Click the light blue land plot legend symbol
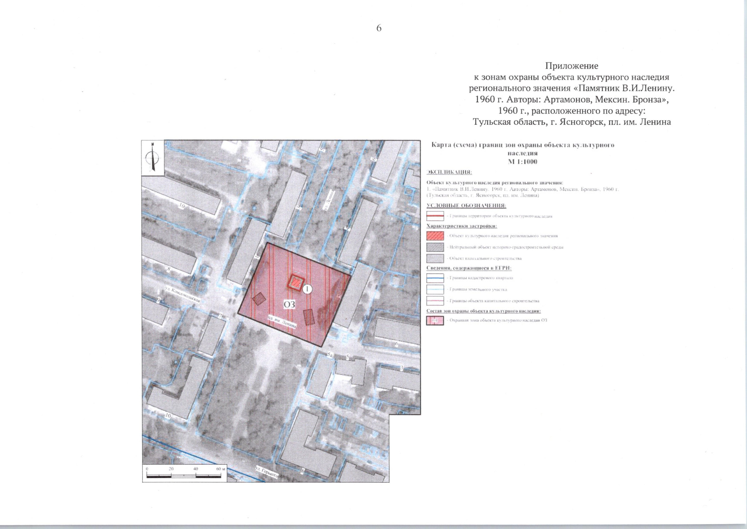Image resolution: width=747 pixels, height=529 pixels. pyautogui.click(x=435, y=290)
